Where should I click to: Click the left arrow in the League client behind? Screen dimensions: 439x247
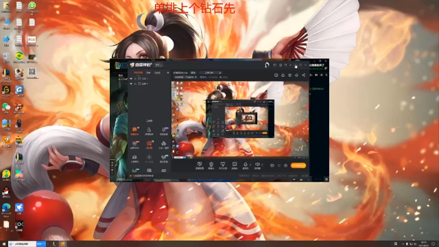coord(119,105)
